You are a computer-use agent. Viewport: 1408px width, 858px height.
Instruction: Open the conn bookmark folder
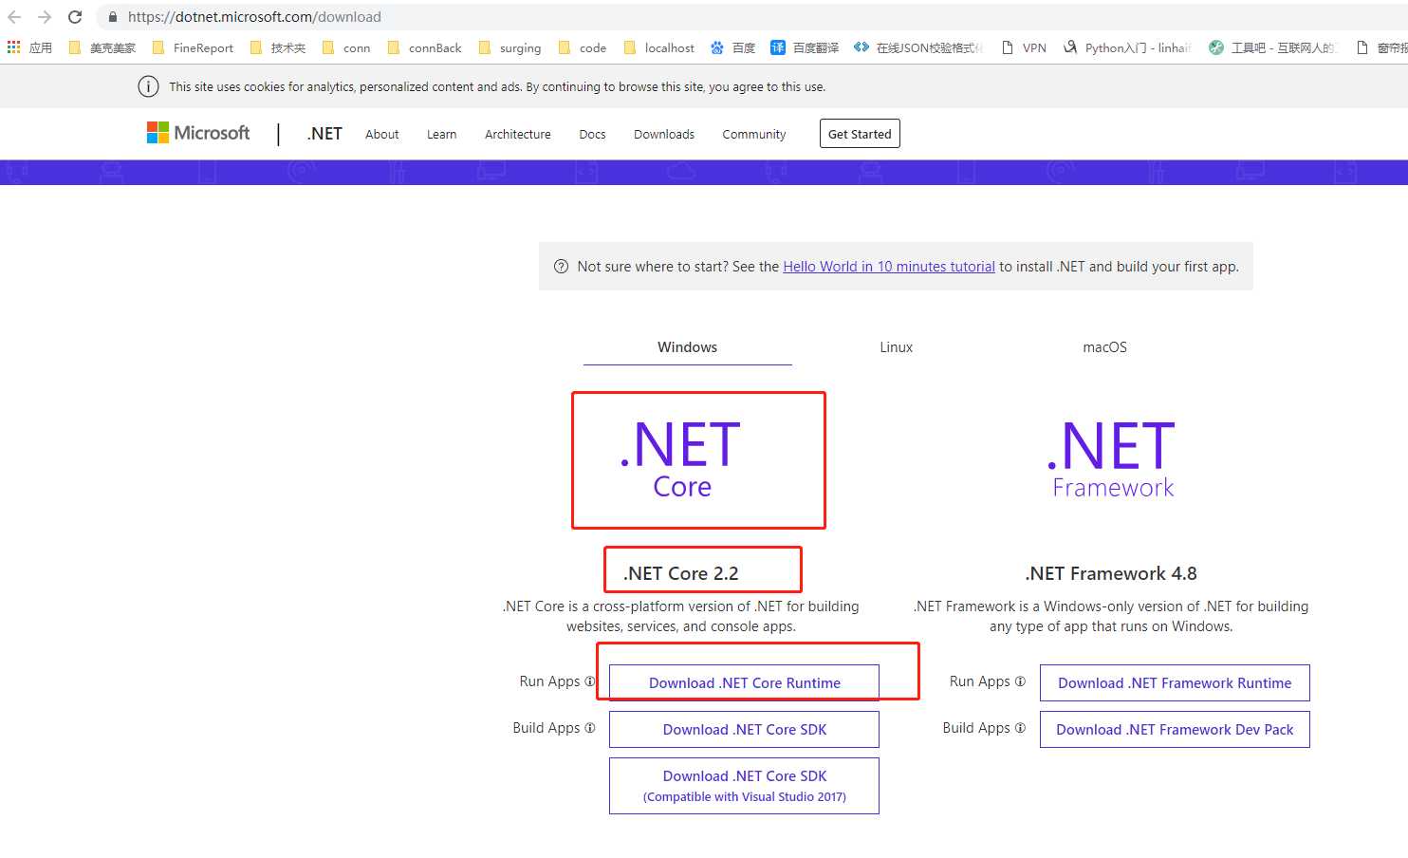[x=346, y=47]
